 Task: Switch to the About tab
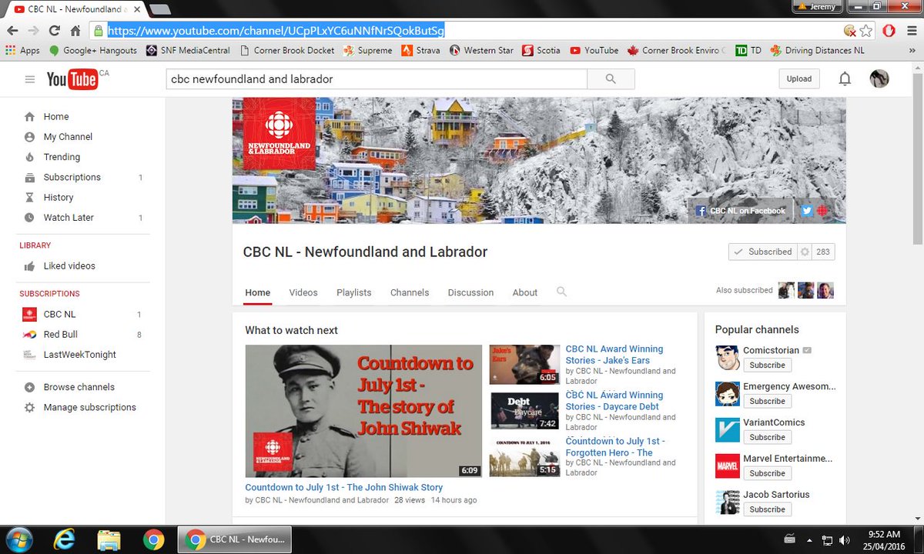[x=525, y=292]
